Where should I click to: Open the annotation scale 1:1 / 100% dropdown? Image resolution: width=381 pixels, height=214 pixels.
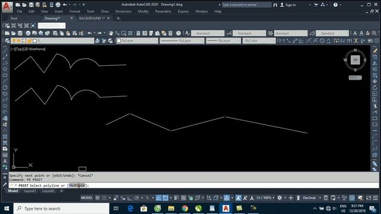(x=266, y=198)
